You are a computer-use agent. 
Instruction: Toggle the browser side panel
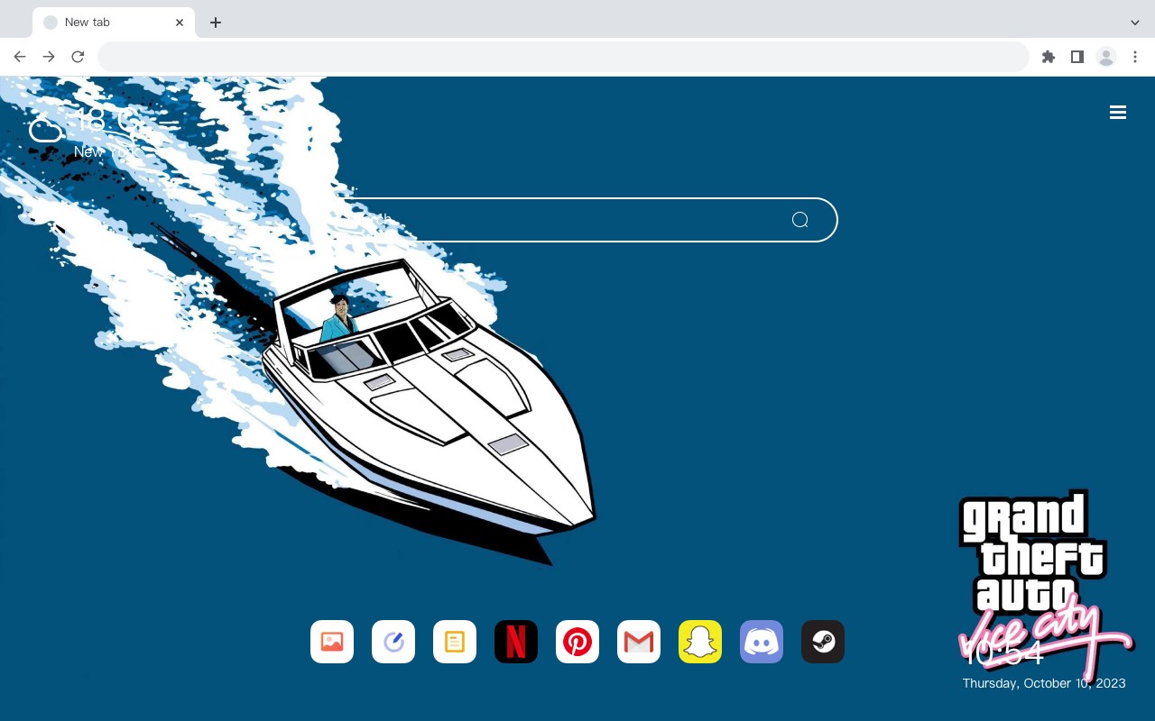(x=1076, y=57)
